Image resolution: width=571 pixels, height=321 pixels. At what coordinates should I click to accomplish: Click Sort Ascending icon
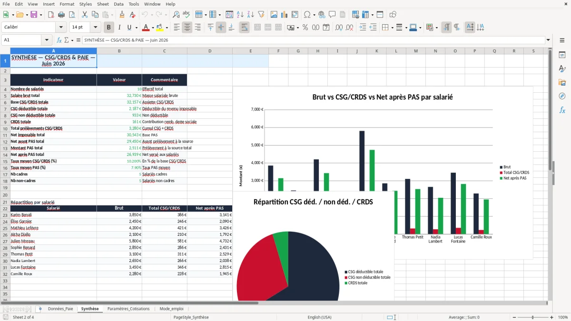point(240,15)
